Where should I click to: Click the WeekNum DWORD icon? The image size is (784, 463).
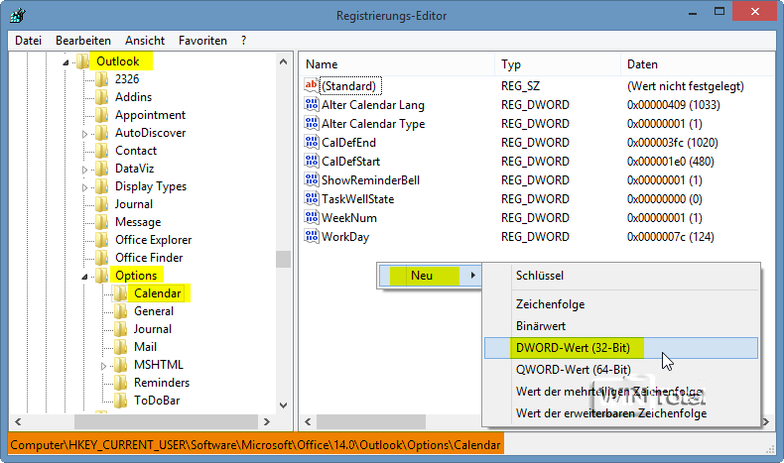311,218
